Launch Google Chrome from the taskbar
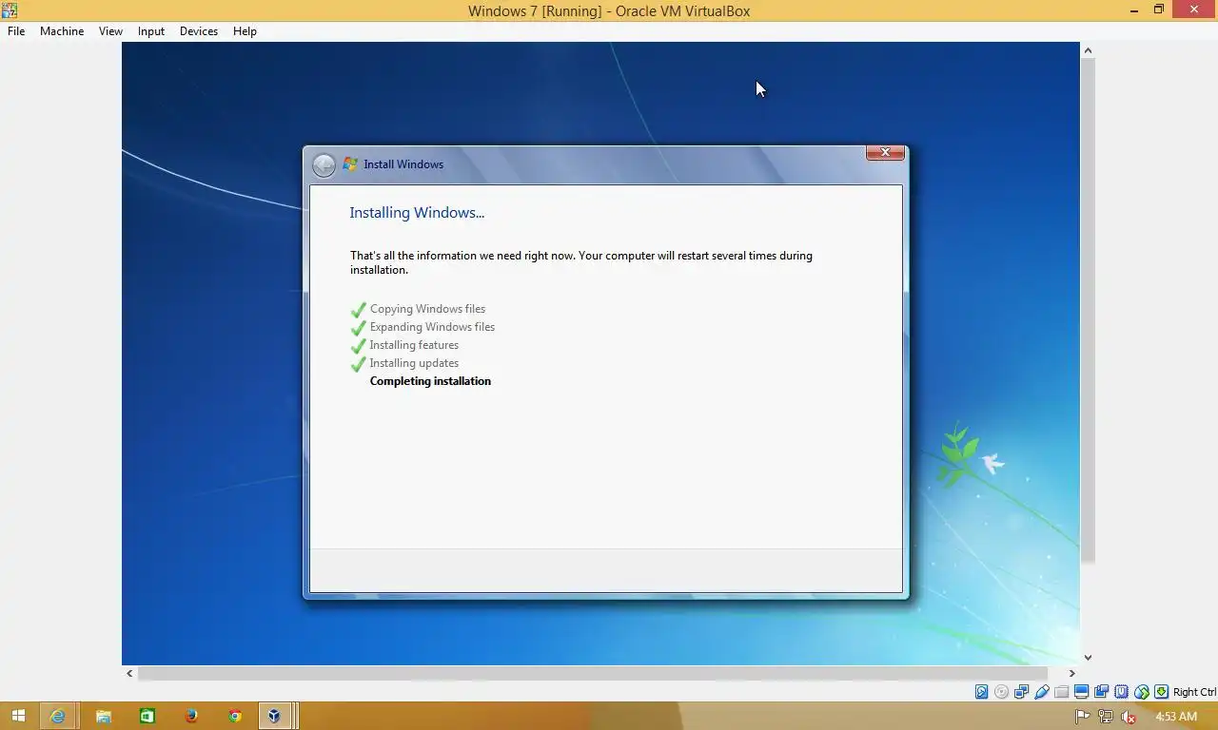The width and height of the screenshot is (1218, 730). 235,716
